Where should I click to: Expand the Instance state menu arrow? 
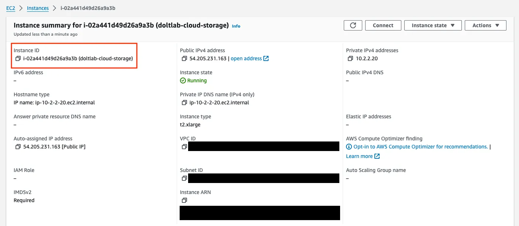(x=453, y=25)
